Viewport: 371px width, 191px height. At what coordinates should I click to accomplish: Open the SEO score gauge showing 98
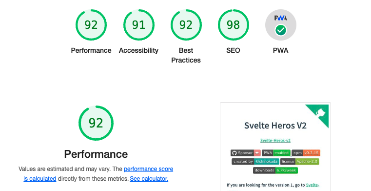[234, 25]
